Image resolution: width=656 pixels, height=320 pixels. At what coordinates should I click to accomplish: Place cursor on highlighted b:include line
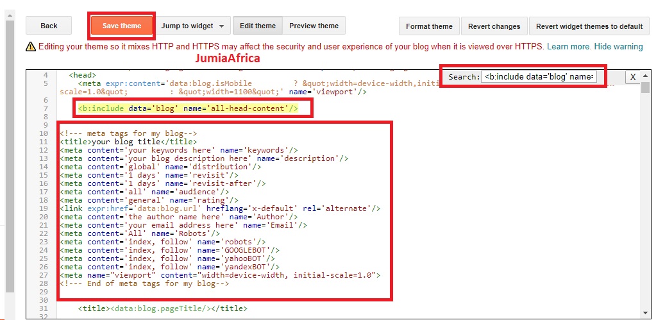188,108
